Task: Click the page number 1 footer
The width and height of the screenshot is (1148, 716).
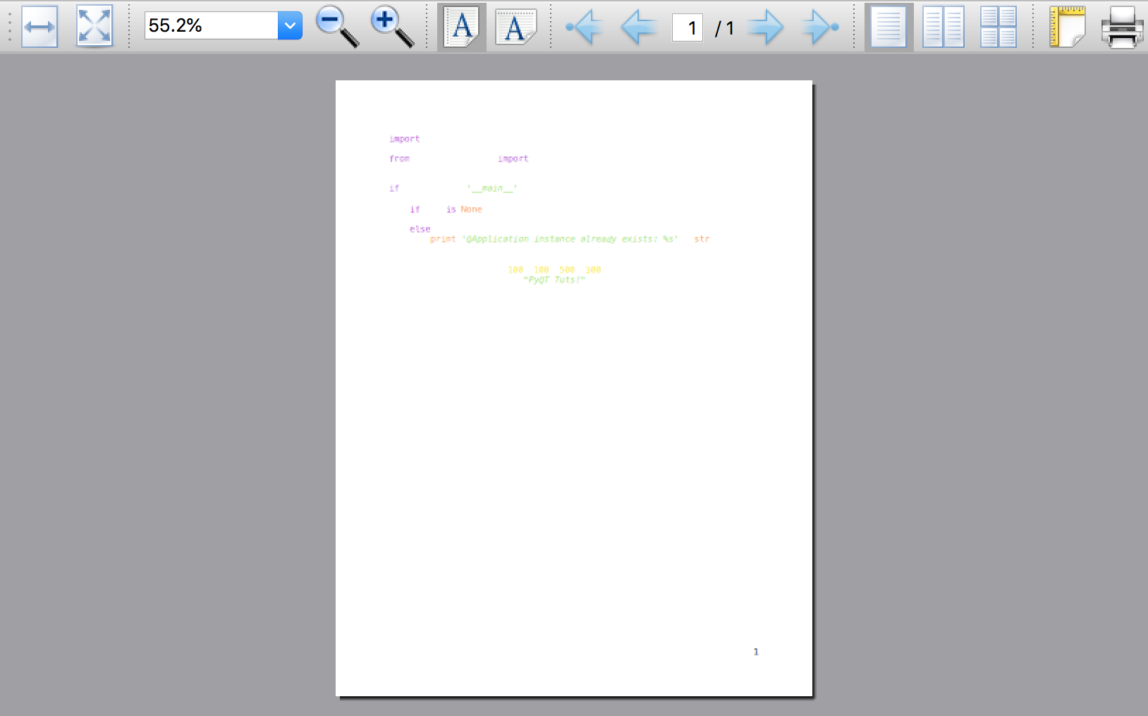Action: [x=756, y=652]
